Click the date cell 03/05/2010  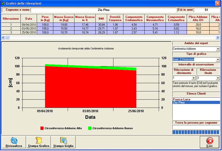(x=29, y=28)
